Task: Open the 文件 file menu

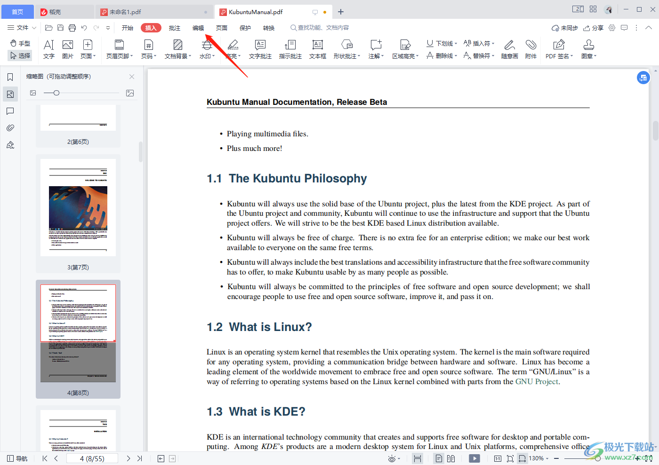Action: tap(22, 28)
